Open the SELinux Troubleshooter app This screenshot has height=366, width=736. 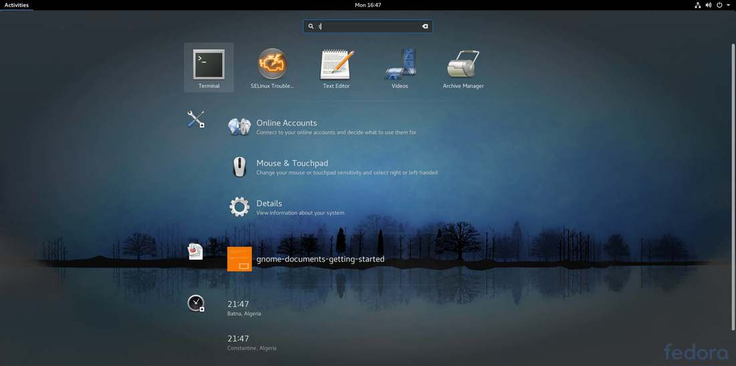point(272,68)
